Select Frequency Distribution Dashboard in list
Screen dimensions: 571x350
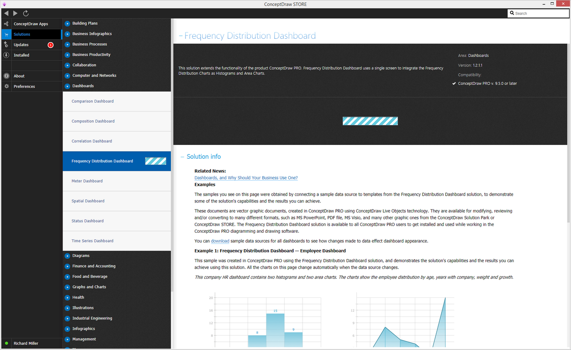117,161
